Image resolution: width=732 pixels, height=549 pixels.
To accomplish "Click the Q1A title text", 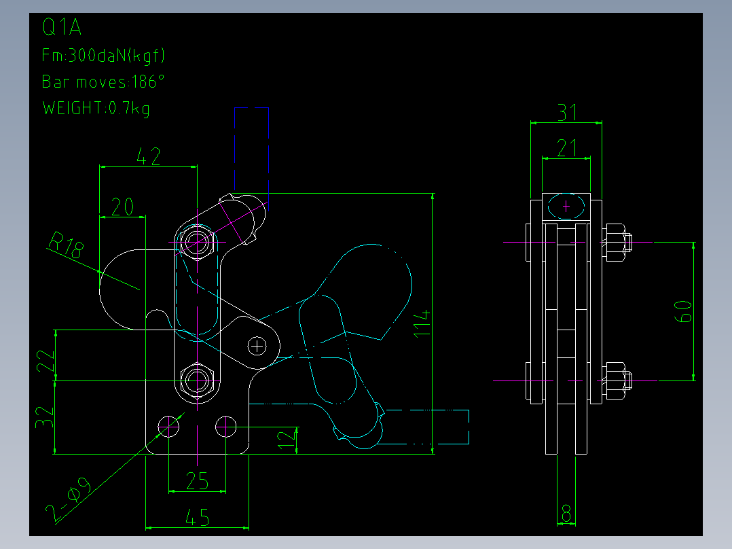I will click(x=62, y=26).
